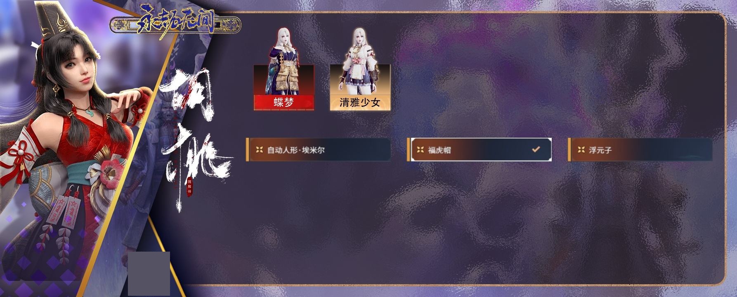This screenshot has height=297, width=737.
Task: Click the red 蝶梦 label
Action: click(x=284, y=102)
